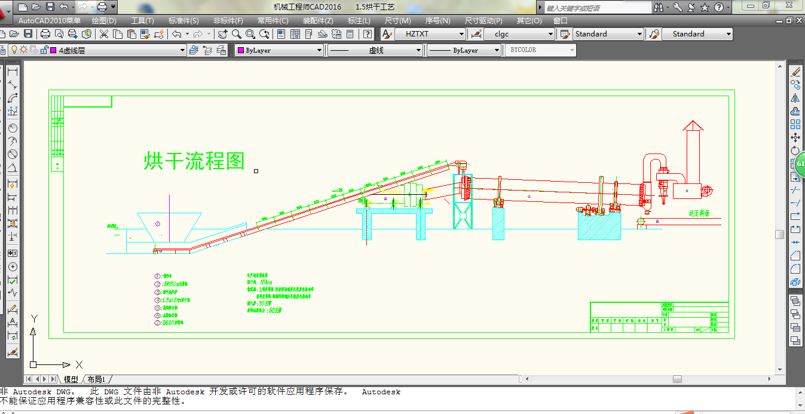This screenshot has width=805, height=414.
Task: Click the Mirror tool icon on right toolbar
Action: pos(795,98)
